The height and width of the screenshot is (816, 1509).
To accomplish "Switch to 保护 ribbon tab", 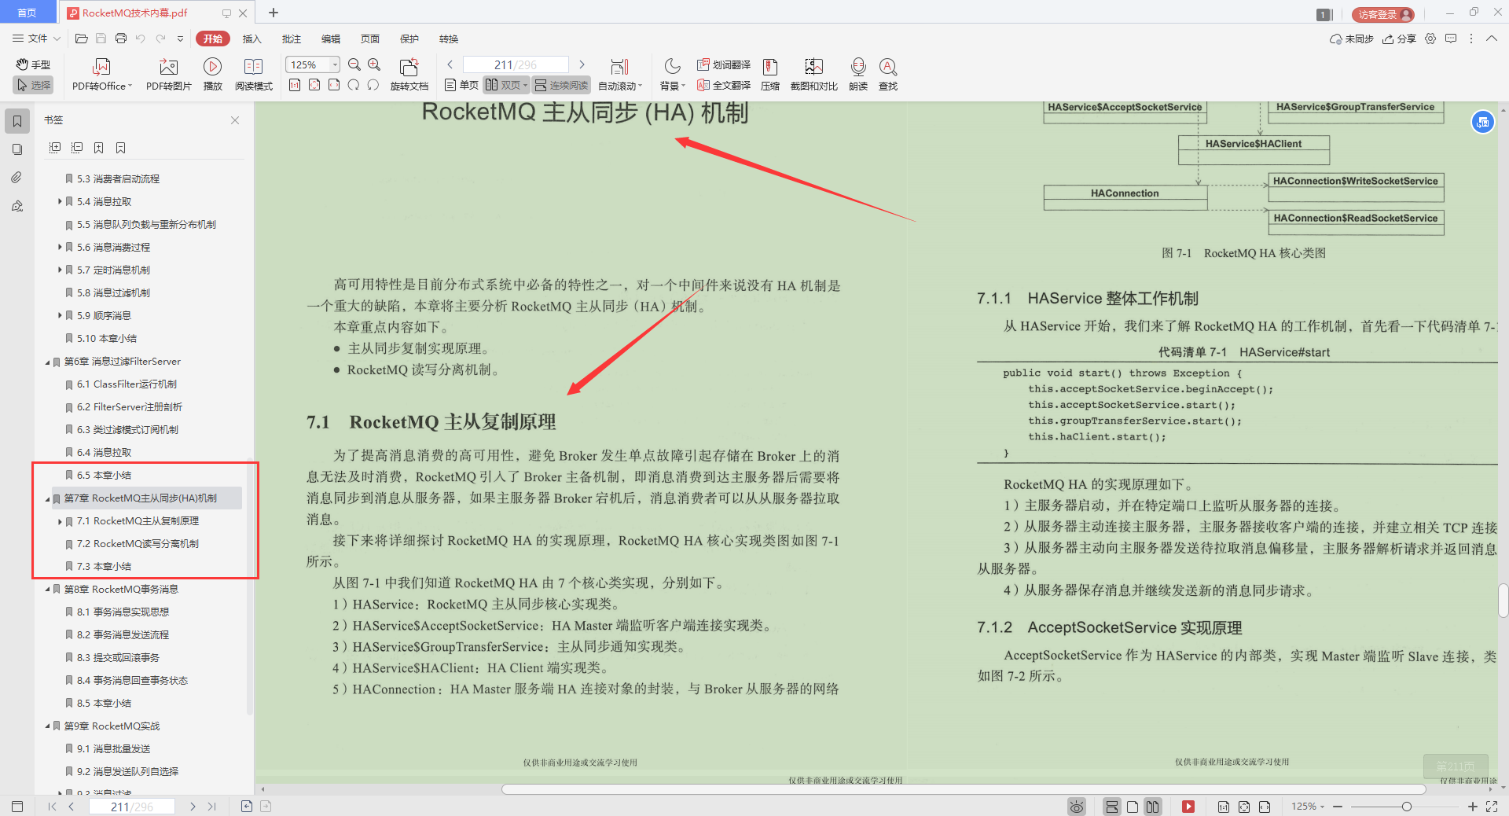I will [409, 39].
